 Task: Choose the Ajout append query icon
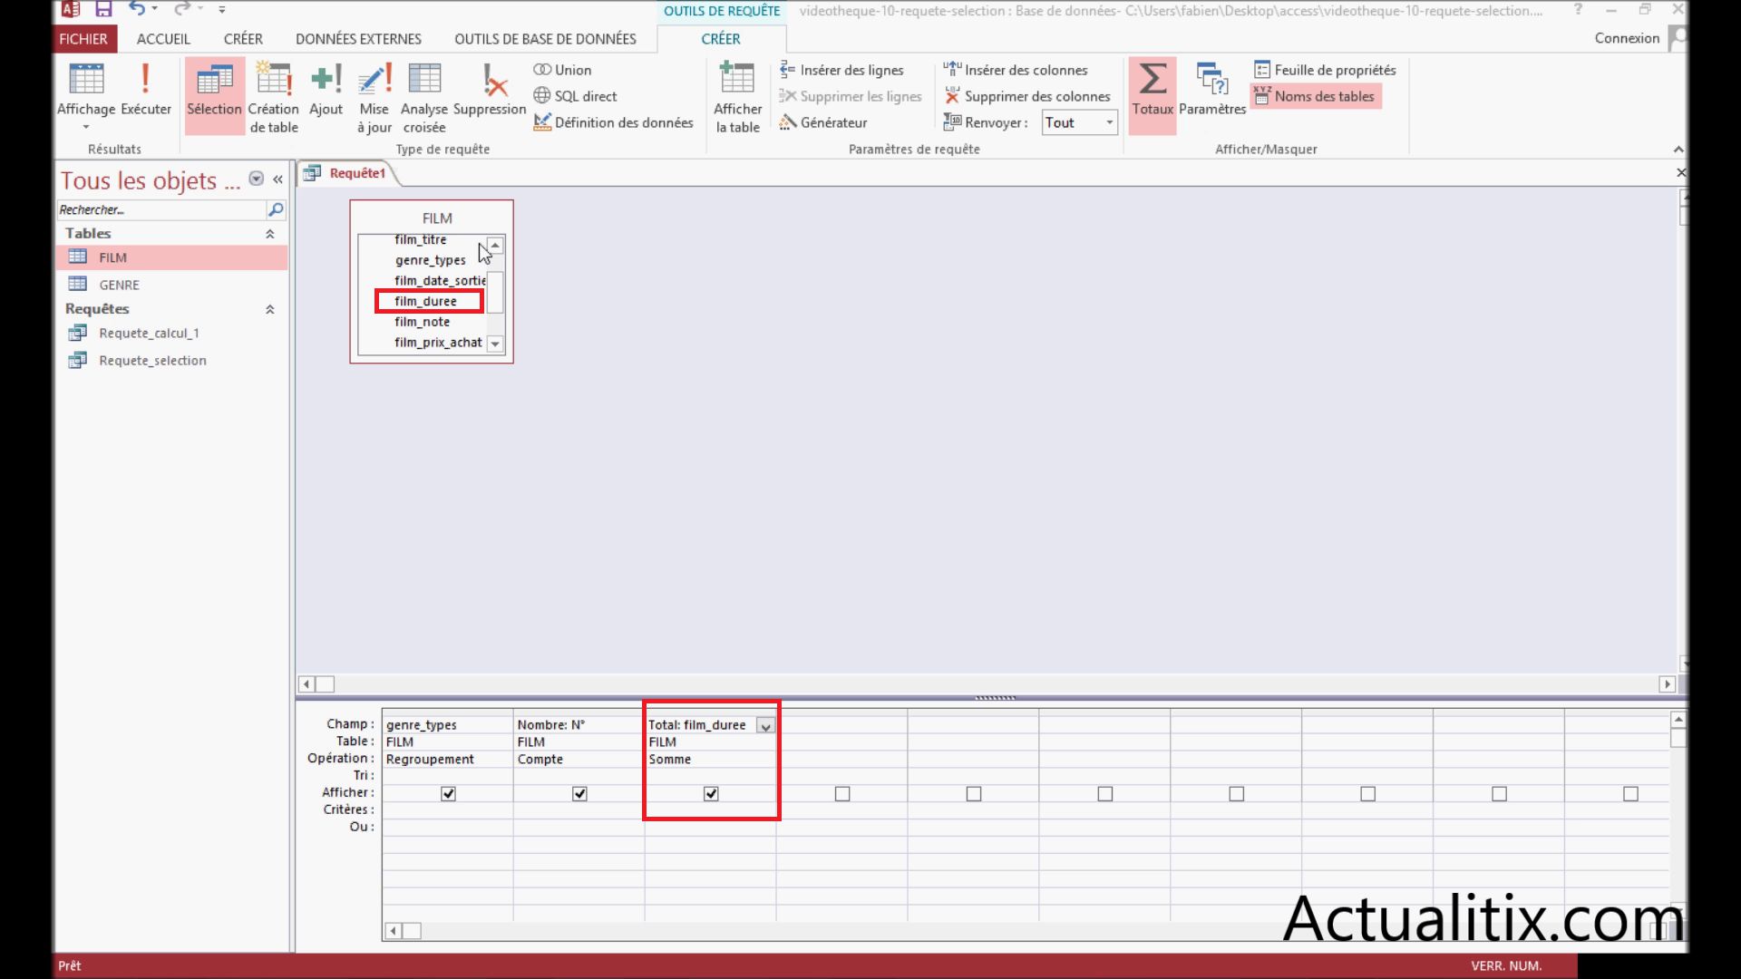(326, 89)
